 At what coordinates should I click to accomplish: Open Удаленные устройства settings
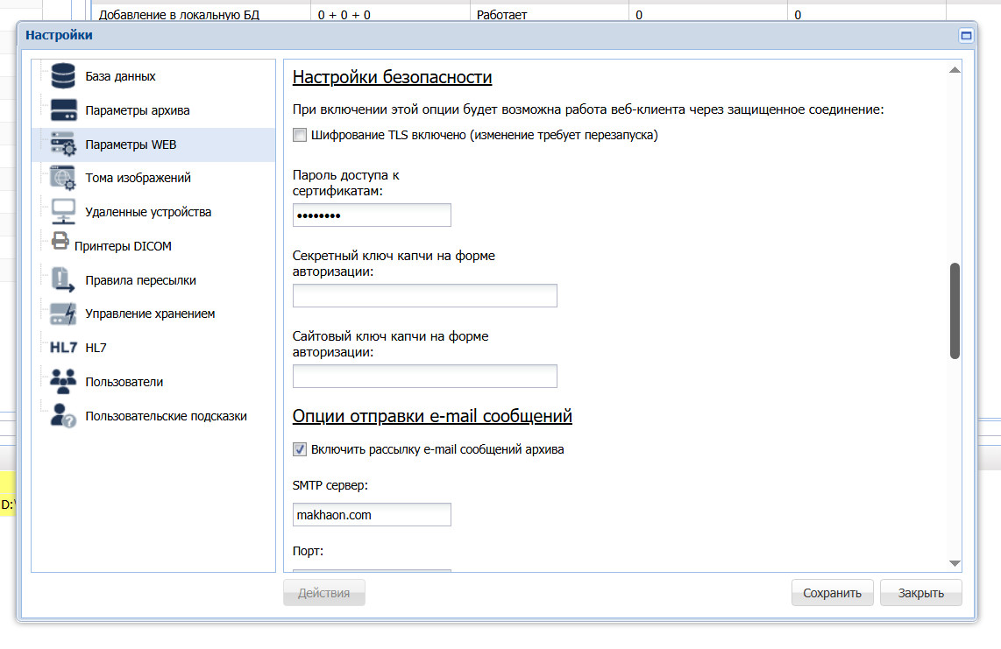pos(148,212)
